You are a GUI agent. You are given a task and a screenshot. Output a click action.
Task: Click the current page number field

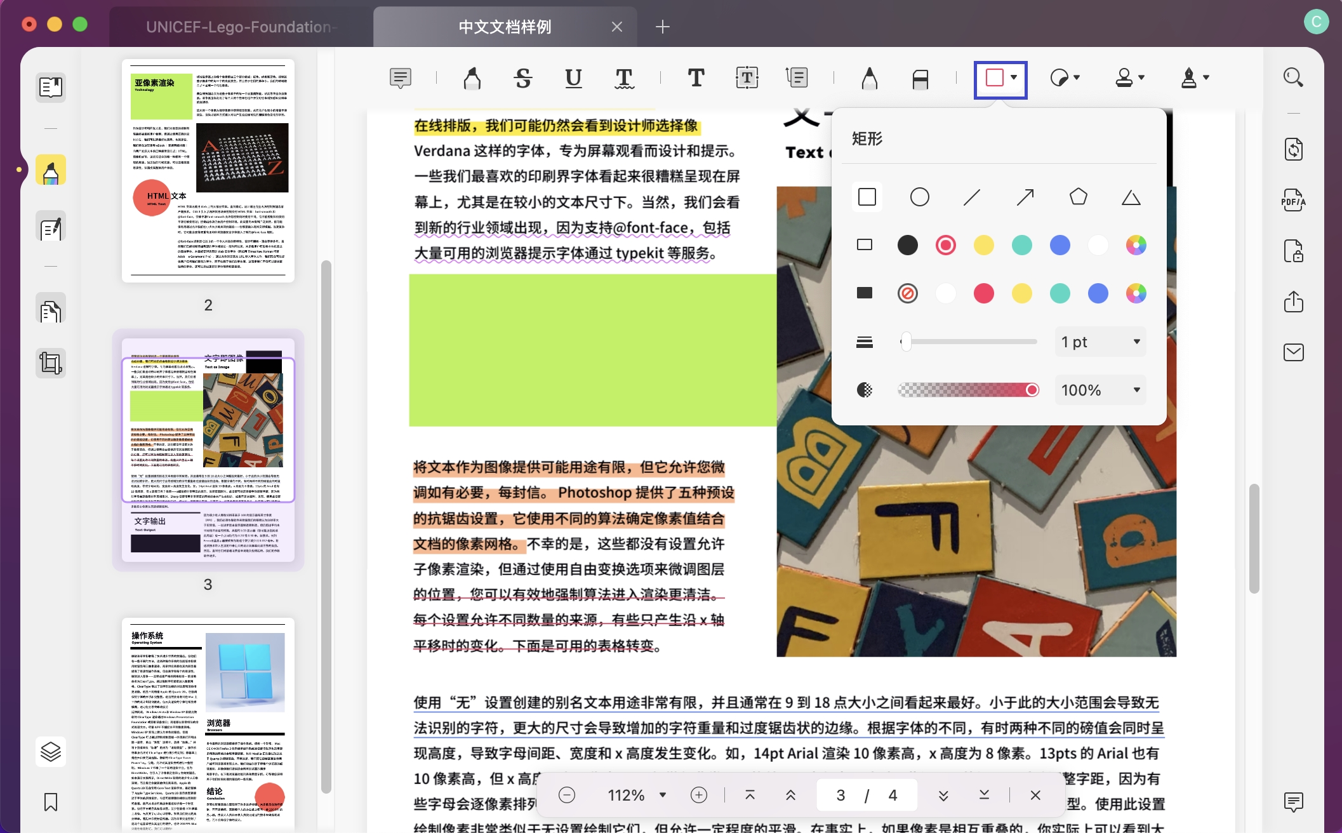pyautogui.click(x=840, y=795)
